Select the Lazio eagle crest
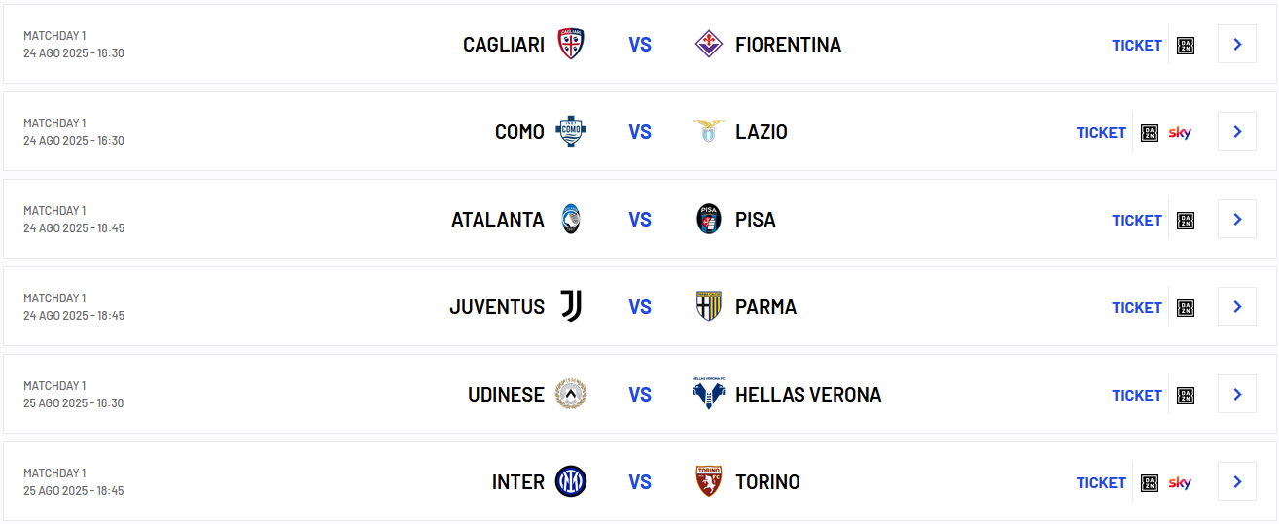This screenshot has height=524, width=1279. pyautogui.click(x=708, y=131)
